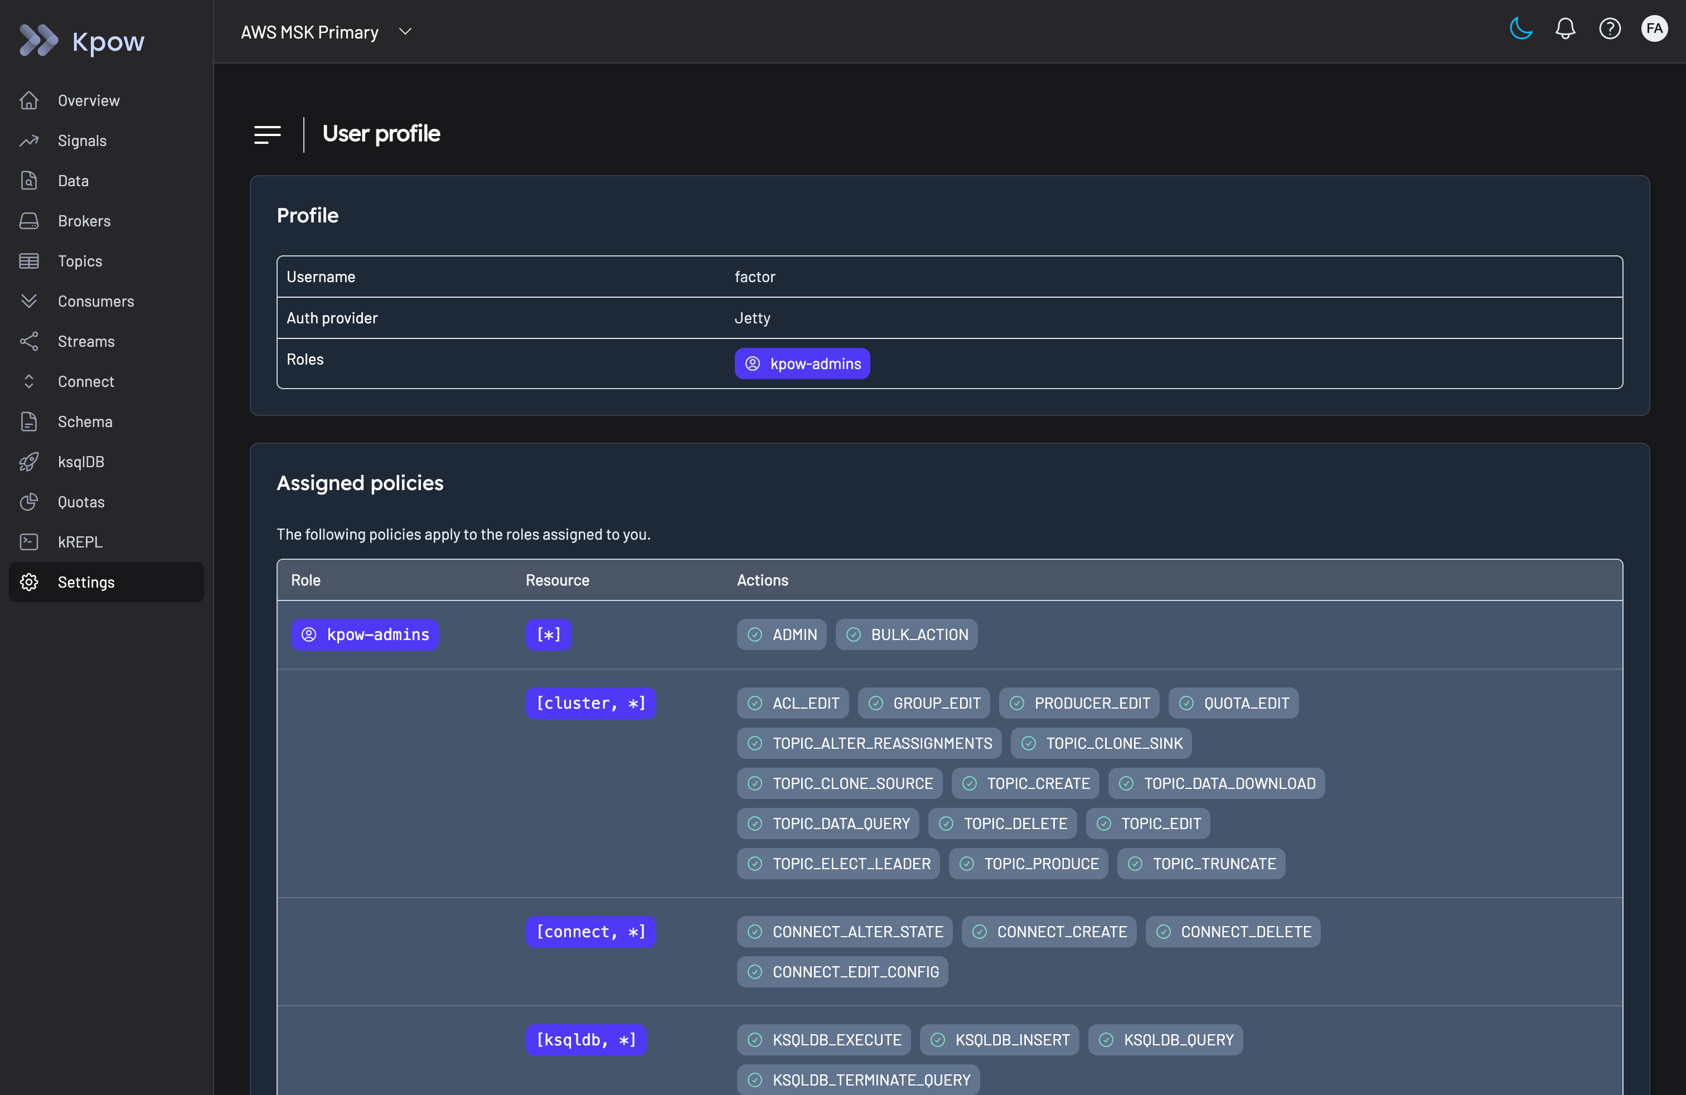Viewport: 1686px width, 1095px height.
Task: Click TOPIC_CLONE_SINK chip
Action: click(1101, 744)
